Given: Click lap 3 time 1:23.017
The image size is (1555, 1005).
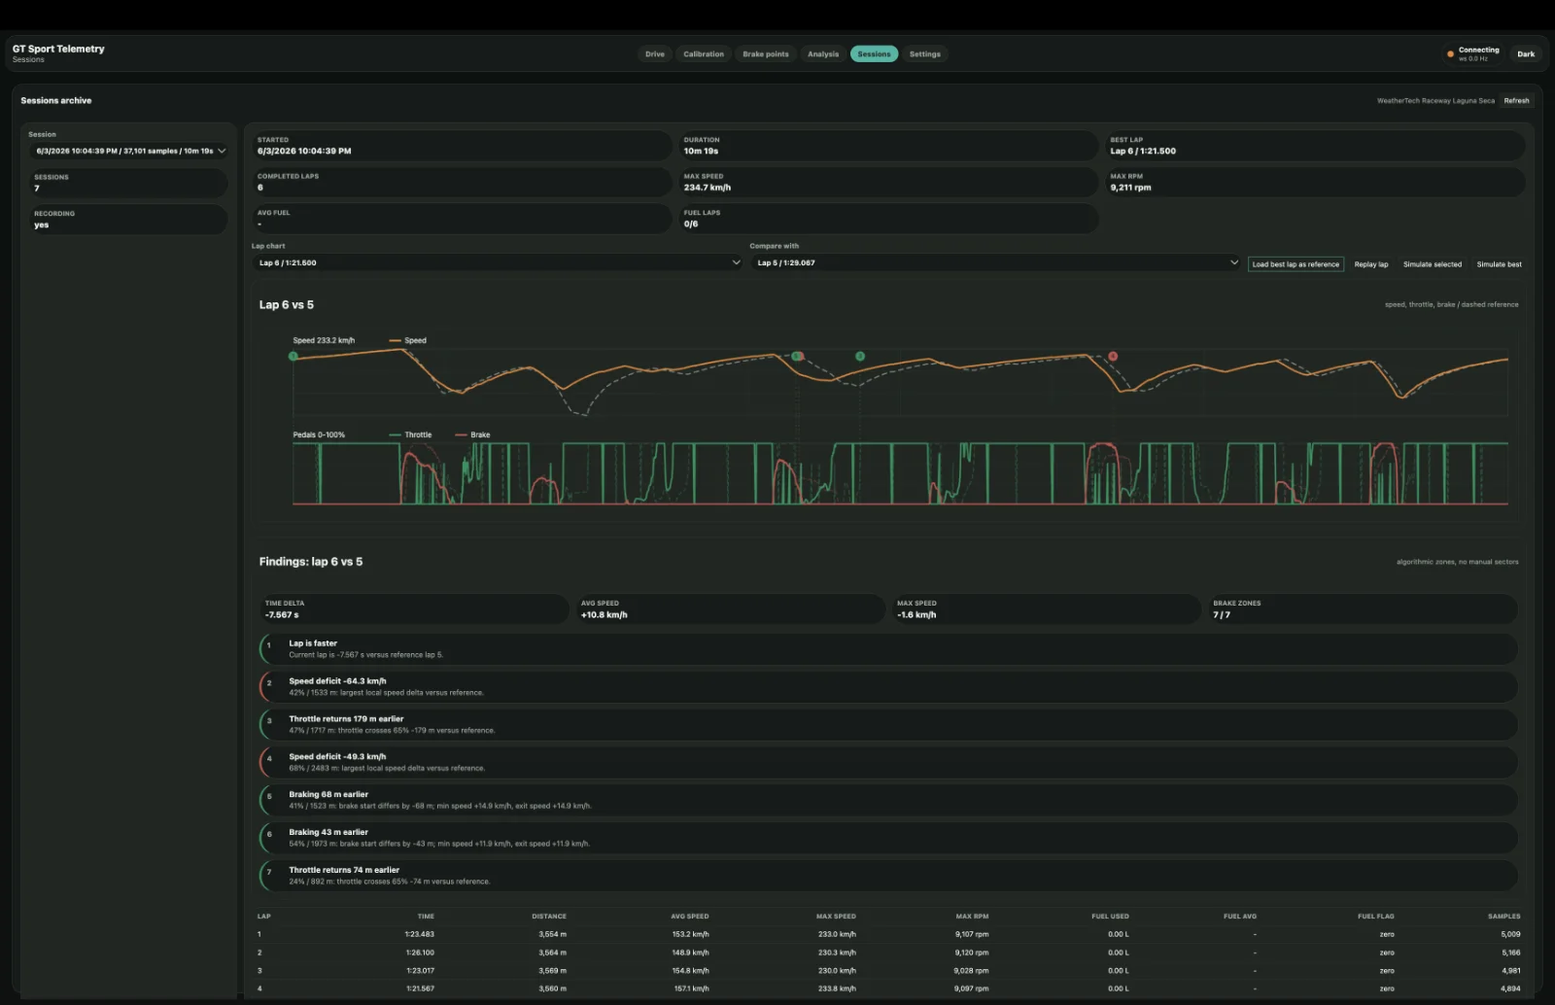Looking at the screenshot, I should [420, 971].
